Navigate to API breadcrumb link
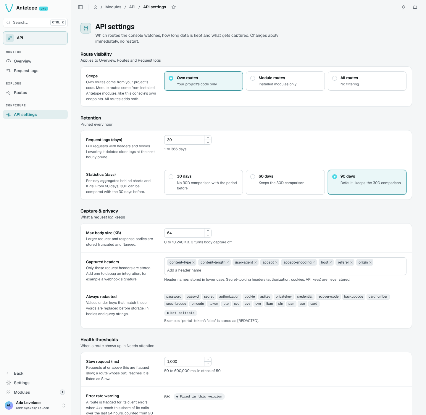This screenshot has width=426, height=415. click(132, 7)
